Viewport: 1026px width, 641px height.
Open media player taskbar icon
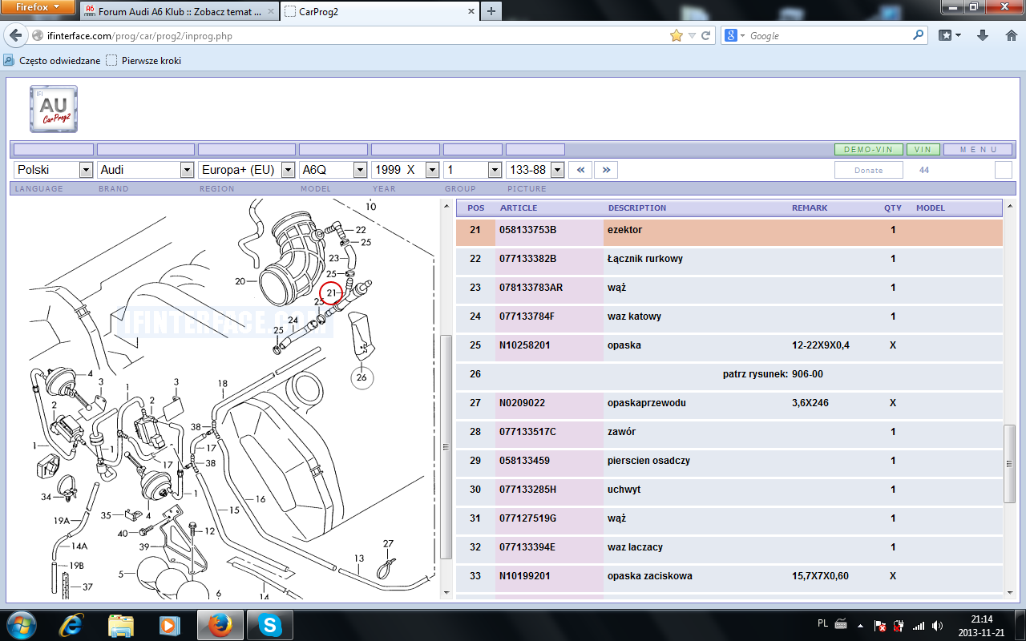coord(169,625)
